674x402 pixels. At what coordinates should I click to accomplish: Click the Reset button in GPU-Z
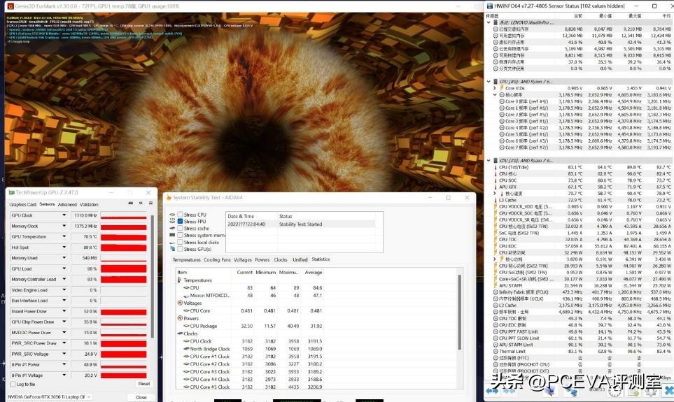[143, 384]
